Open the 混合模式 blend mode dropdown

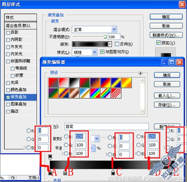coord(114,29)
